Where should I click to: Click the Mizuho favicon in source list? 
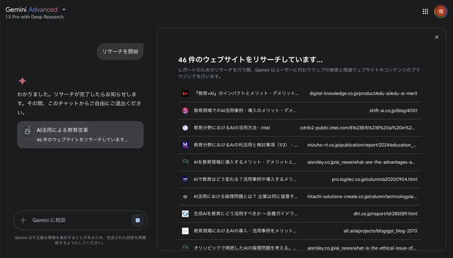click(185, 145)
